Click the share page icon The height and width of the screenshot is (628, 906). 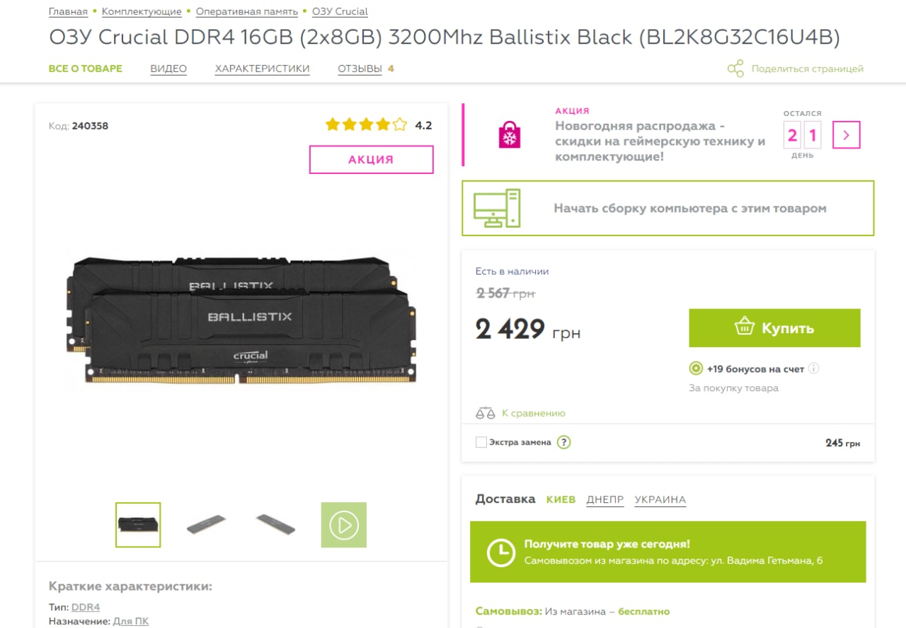click(735, 69)
